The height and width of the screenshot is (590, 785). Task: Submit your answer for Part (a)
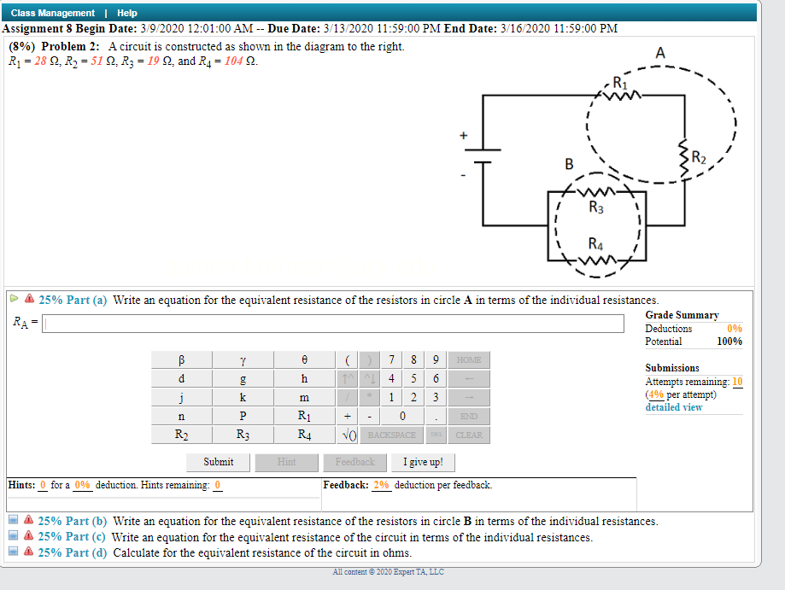coord(217,462)
